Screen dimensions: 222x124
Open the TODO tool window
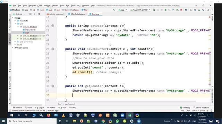72,107
